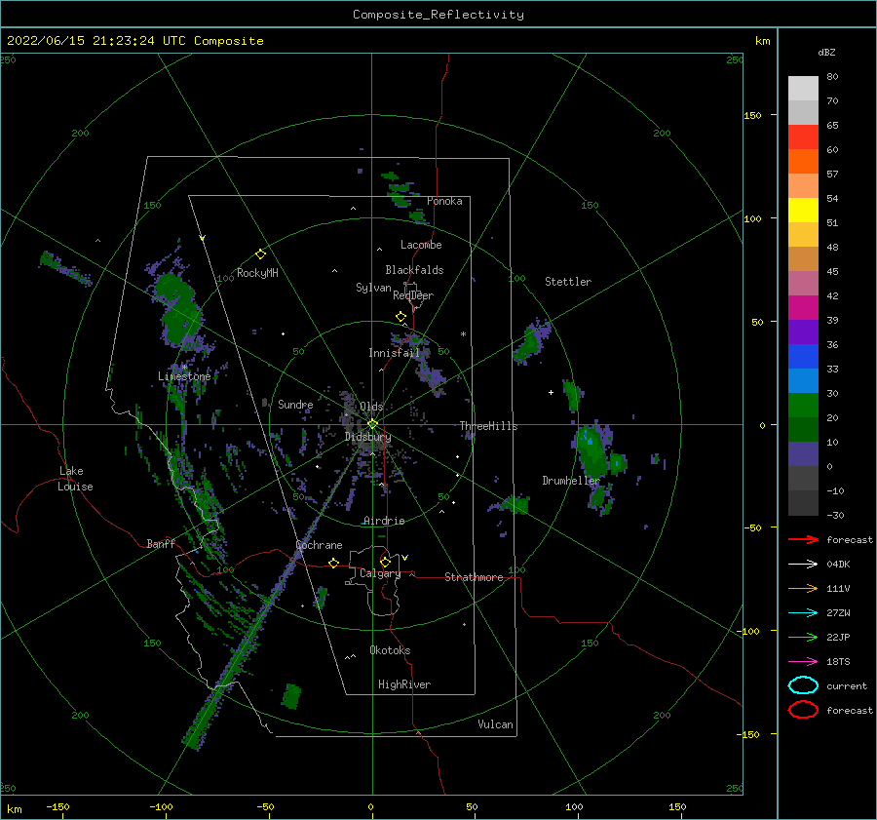Click the Vulcan town label
Screen dimensions: 877x820
495,724
